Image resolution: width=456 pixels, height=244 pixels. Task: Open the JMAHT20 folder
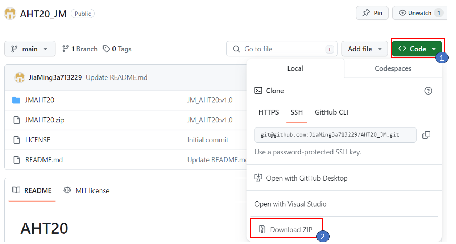point(40,100)
